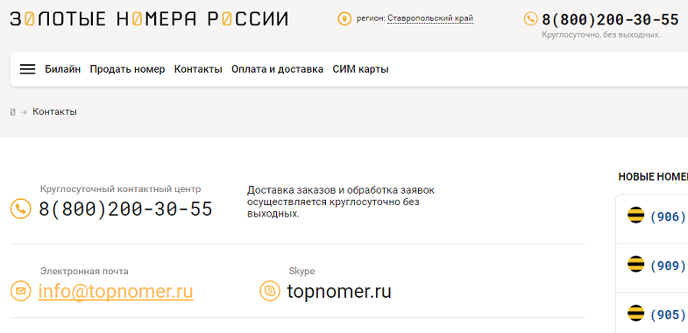Viewport: 688px width, 333px height.
Task: Select the СИМ карты menu item
Action: pyautogui.click(x=360, y=69)
